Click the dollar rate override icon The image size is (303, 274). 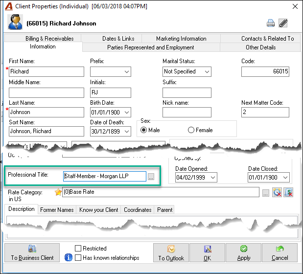288,192
